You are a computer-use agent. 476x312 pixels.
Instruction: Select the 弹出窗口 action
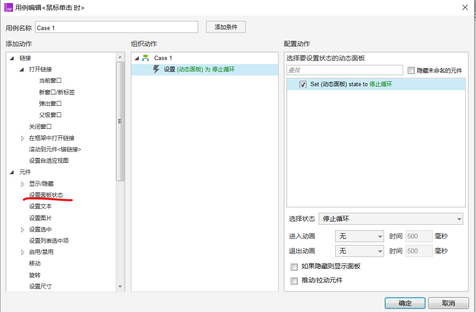[50, 104]
